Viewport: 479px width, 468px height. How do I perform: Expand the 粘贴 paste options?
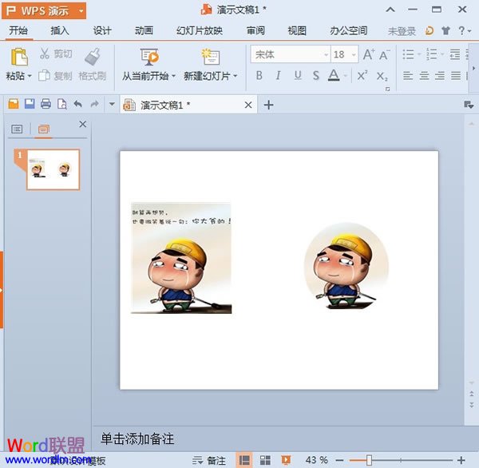click(30, 76)
